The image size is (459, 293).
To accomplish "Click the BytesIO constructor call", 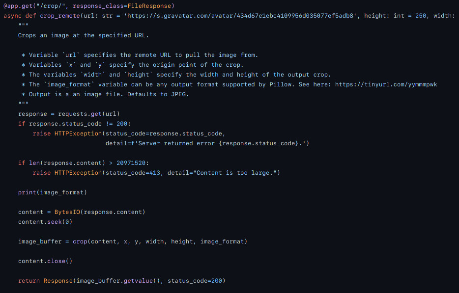I will point(100,212).
